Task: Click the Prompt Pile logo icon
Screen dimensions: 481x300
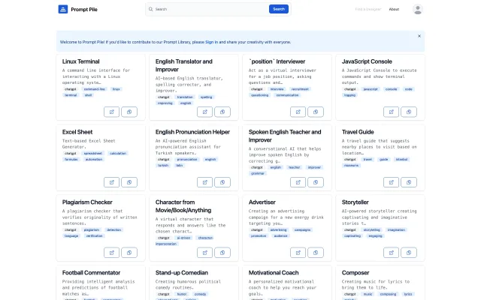Action: (62, 9)
